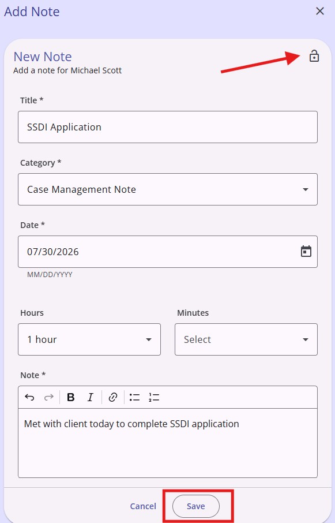Apply bold formatting in note toolbar

point(70,397)
